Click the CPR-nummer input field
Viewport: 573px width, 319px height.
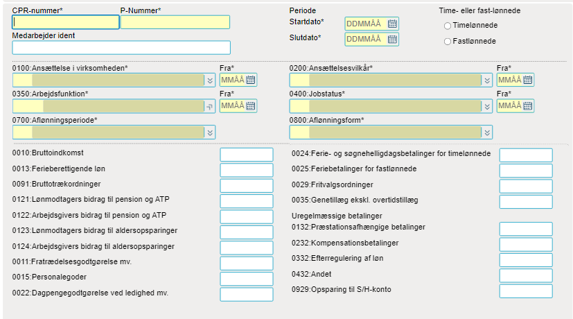click(x=66, y=22)
